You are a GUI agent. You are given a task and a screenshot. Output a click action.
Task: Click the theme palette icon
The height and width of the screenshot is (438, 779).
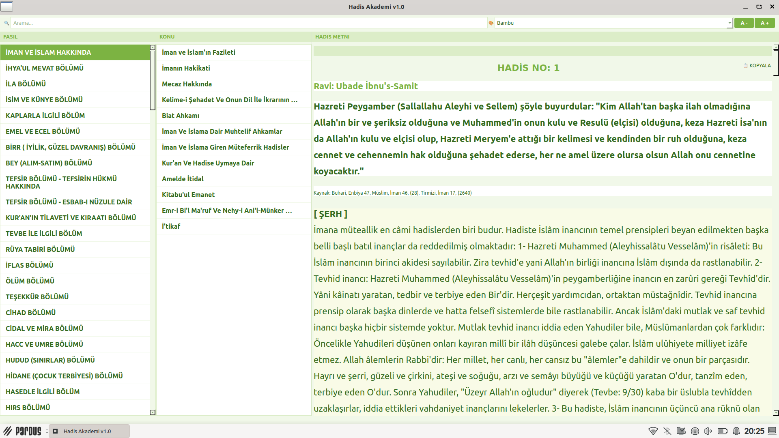(x=491, y=23)
